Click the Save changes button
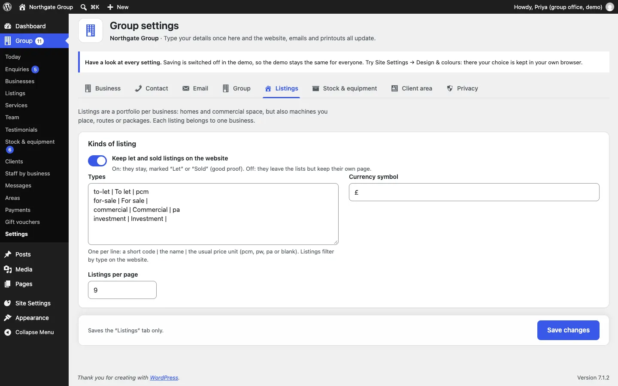Screen dimensions: 618x386 point(568,330)
